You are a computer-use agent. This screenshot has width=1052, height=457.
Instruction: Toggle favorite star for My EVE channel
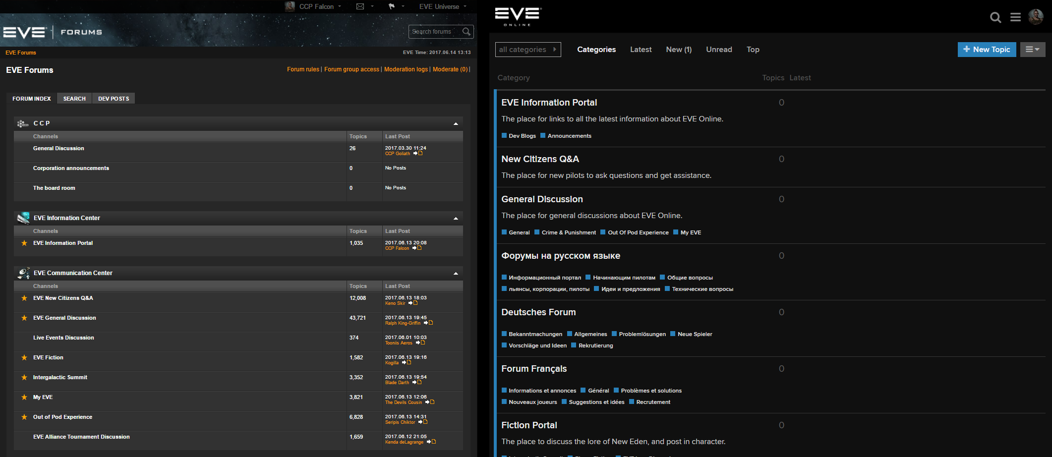coord(24,397)
